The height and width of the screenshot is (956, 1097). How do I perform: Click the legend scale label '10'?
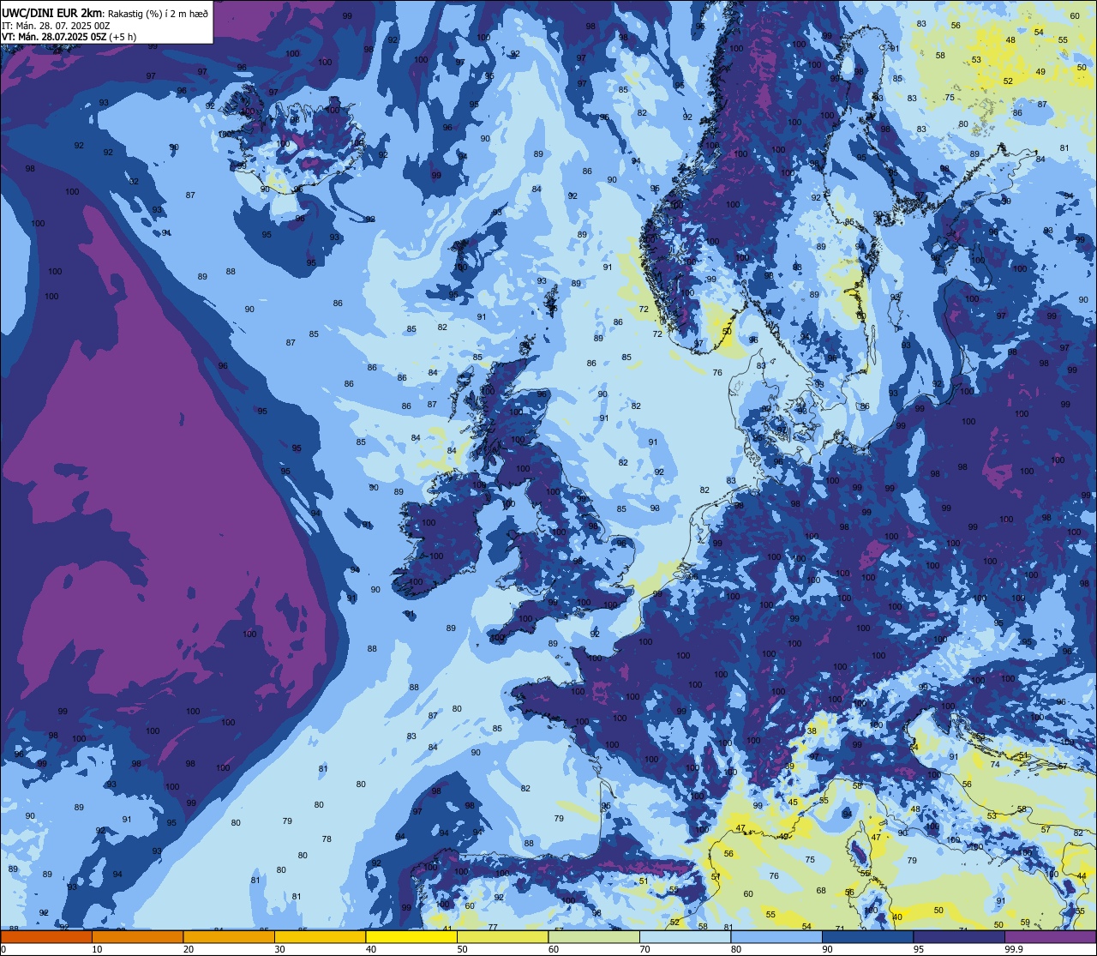click(97, 949)
